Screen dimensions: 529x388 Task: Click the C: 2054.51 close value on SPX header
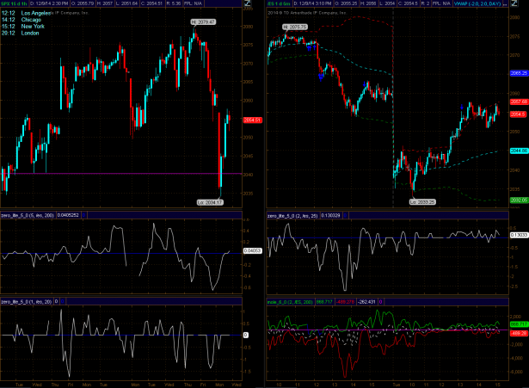pos(151,3)
